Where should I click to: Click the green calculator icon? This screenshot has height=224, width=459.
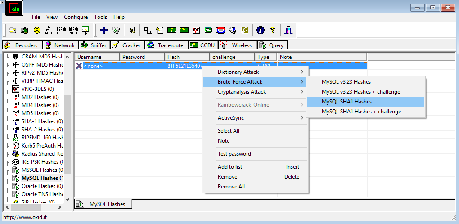208,30
